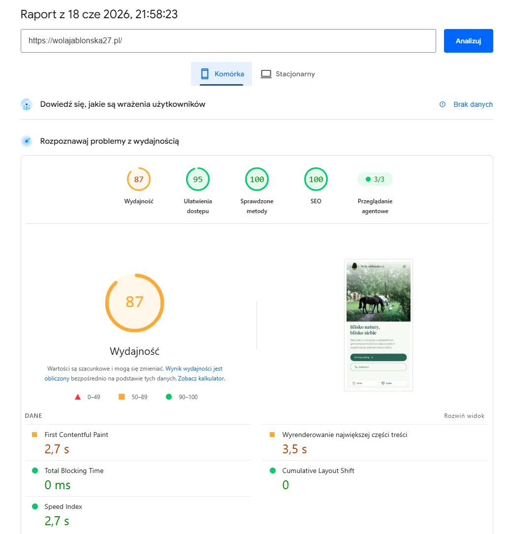Select the 95 Ułatwienia dostępu score gauge
The image size is (508, 534).
(197, 179)
